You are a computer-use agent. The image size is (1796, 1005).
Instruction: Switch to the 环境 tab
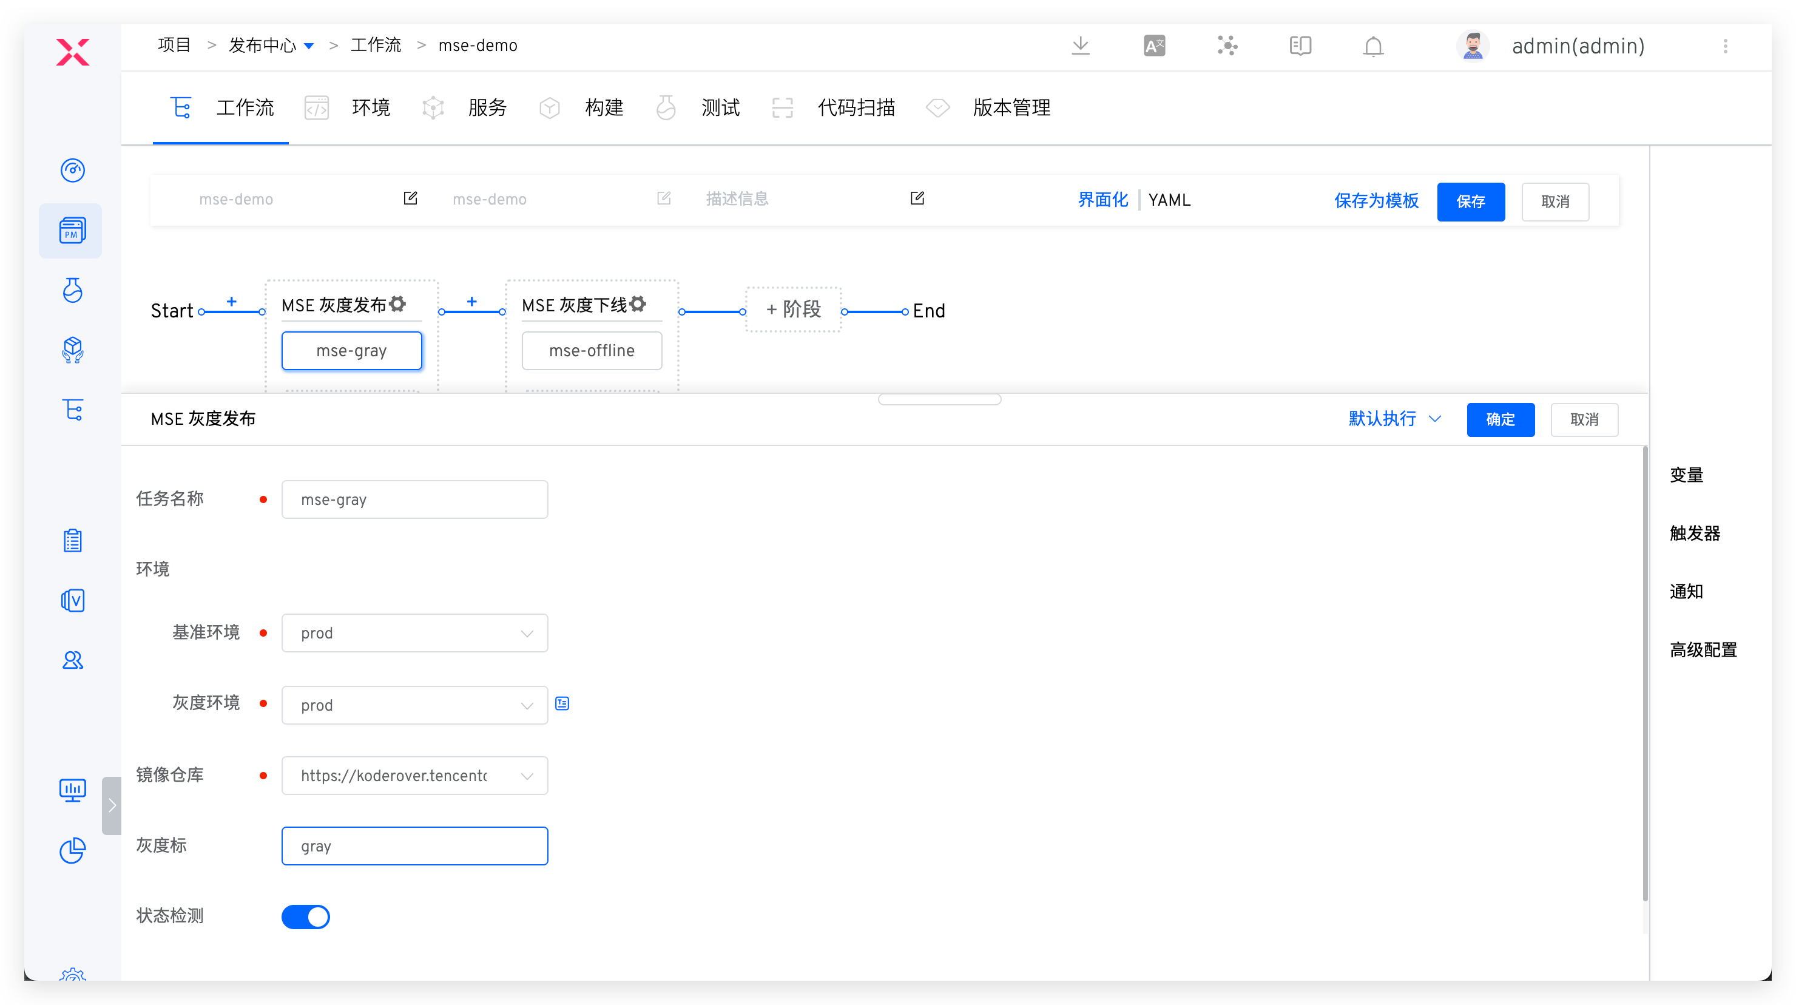click(371, 108)
